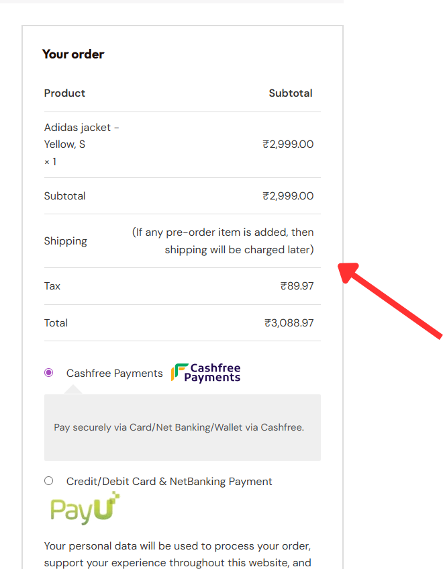Click the Product column header
Viewport: 443px width, 569px height.
click(64, 93)
